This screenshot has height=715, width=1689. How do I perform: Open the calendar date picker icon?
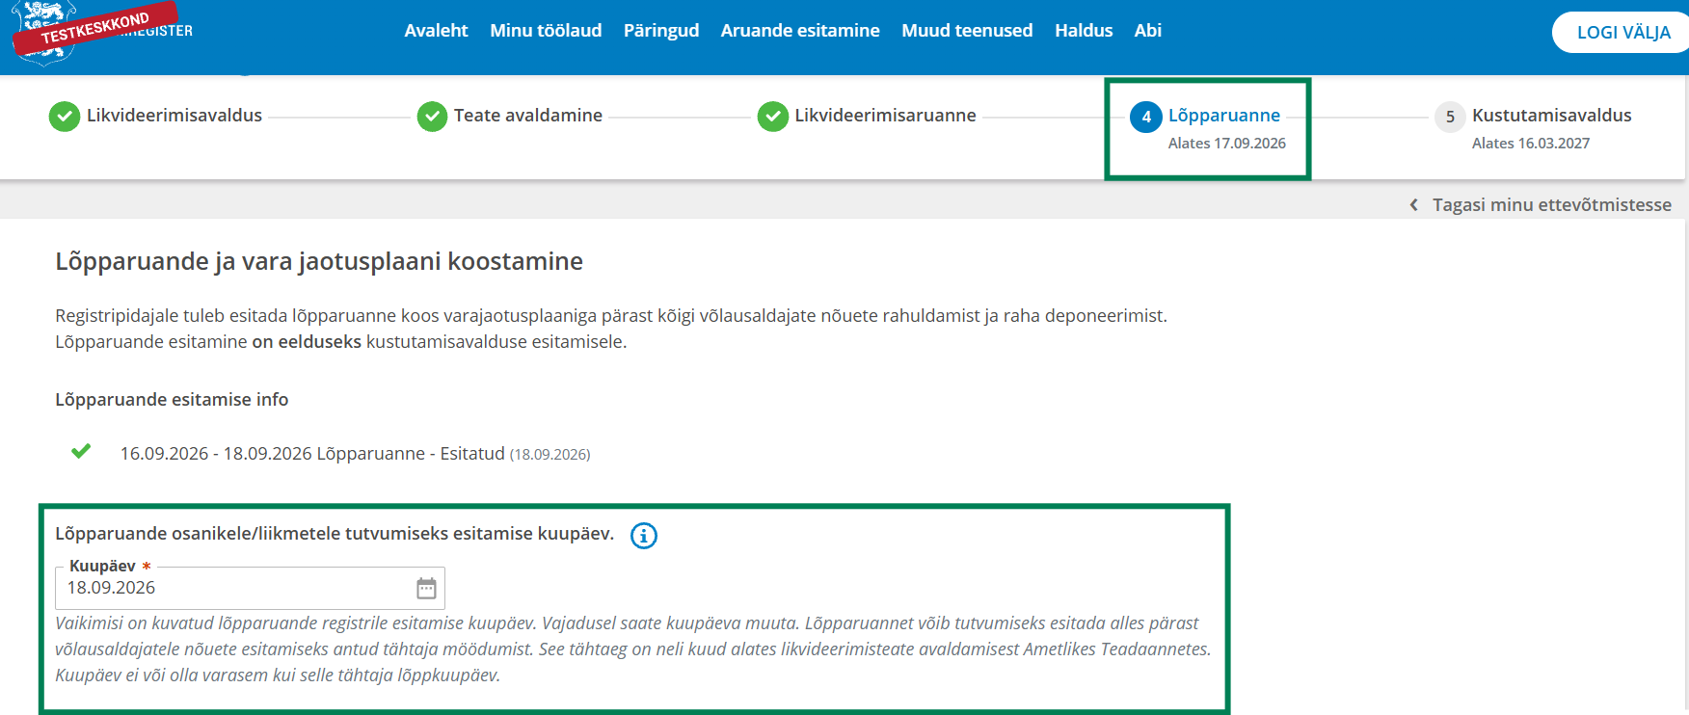coord(426,588)
